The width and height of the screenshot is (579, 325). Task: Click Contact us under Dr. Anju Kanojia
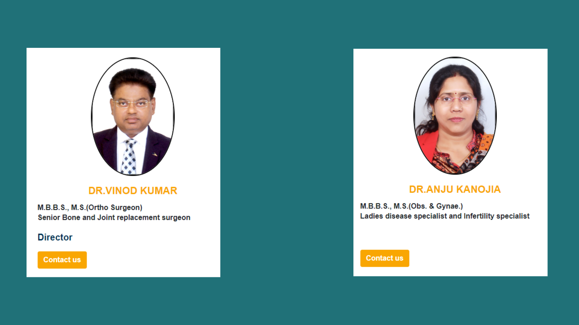384,258
